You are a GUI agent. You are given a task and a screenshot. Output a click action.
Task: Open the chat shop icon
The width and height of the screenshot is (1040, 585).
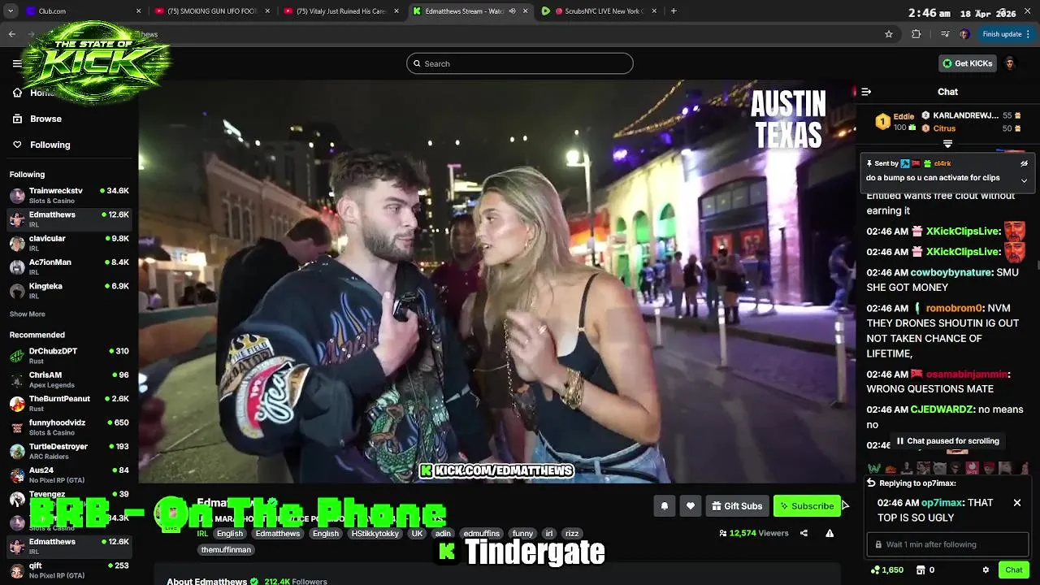921,570
